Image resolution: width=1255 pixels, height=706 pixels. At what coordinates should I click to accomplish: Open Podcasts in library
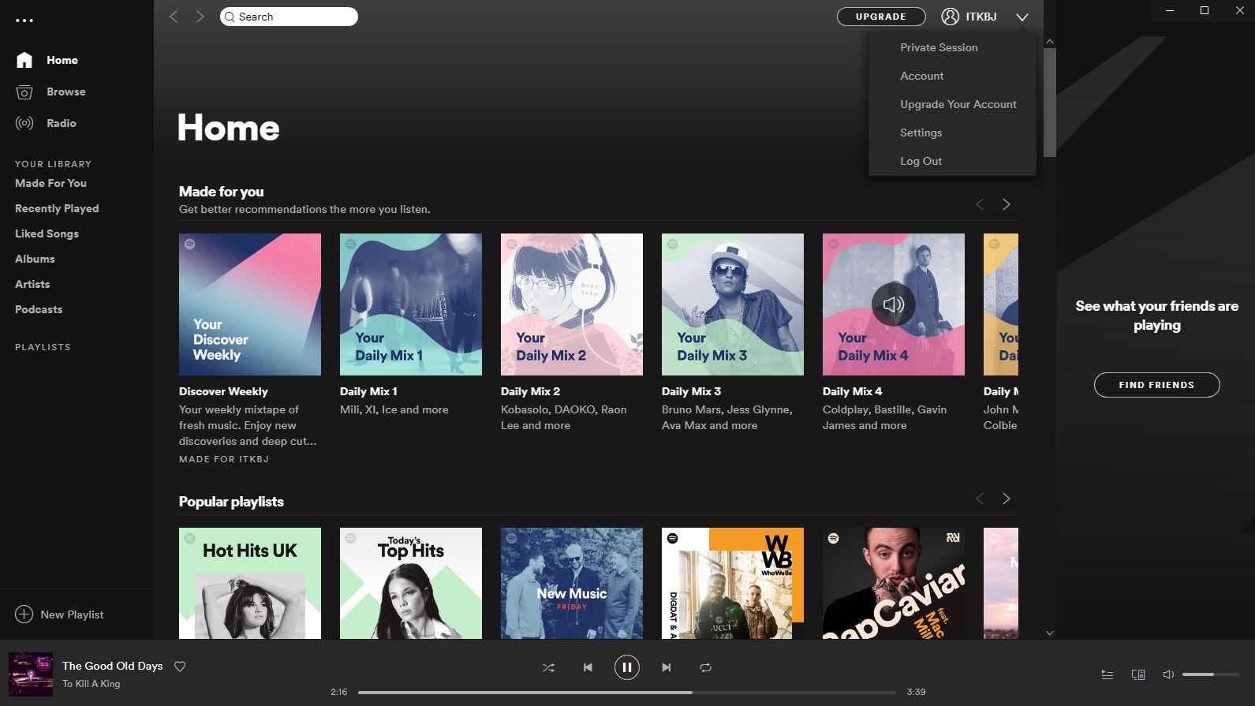click(x=39, y=309)
